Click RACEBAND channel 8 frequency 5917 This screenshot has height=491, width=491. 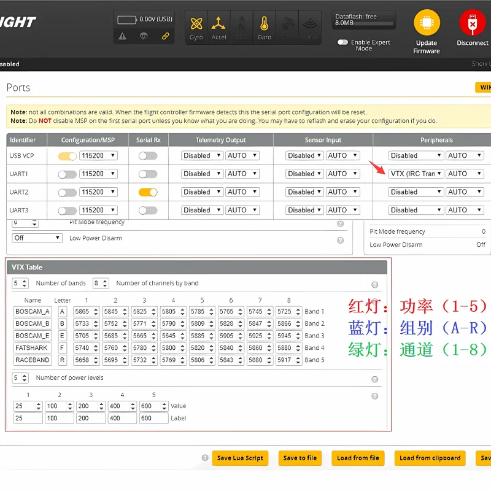click(288, 360)
